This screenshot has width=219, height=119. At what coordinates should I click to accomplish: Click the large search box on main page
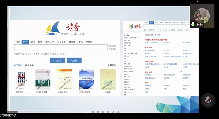coord(61,48)
